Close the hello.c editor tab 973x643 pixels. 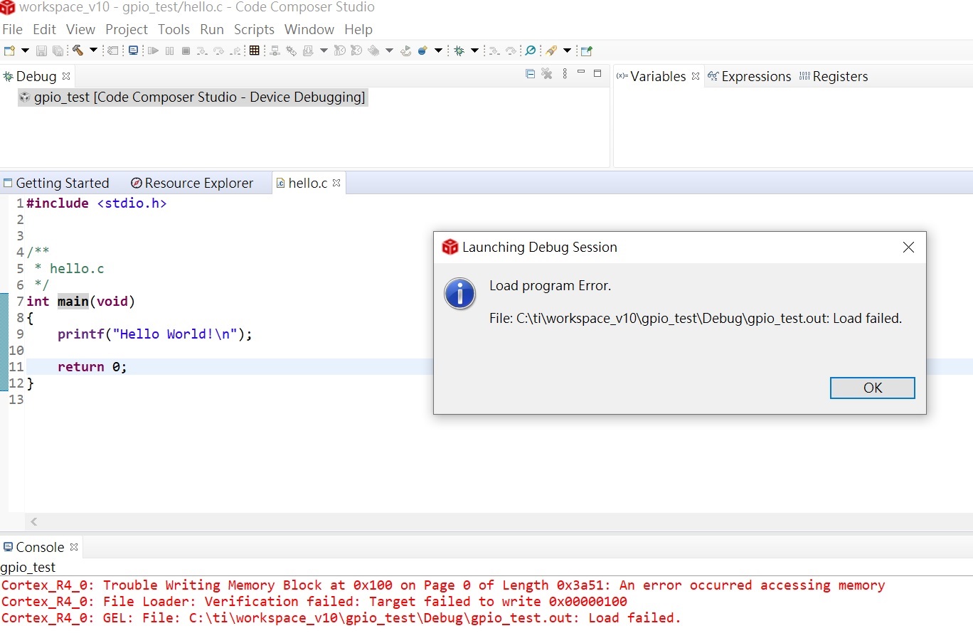pos(336,183)
